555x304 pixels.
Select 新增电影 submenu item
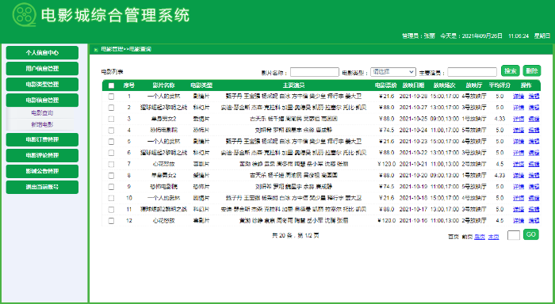coord(42,124)
